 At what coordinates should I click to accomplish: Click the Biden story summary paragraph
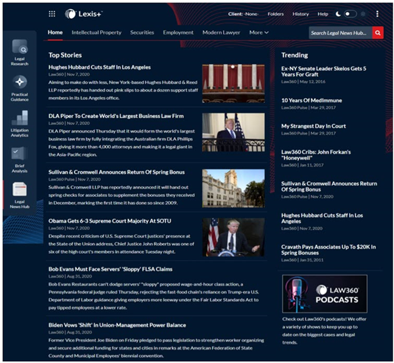(156, 348)
